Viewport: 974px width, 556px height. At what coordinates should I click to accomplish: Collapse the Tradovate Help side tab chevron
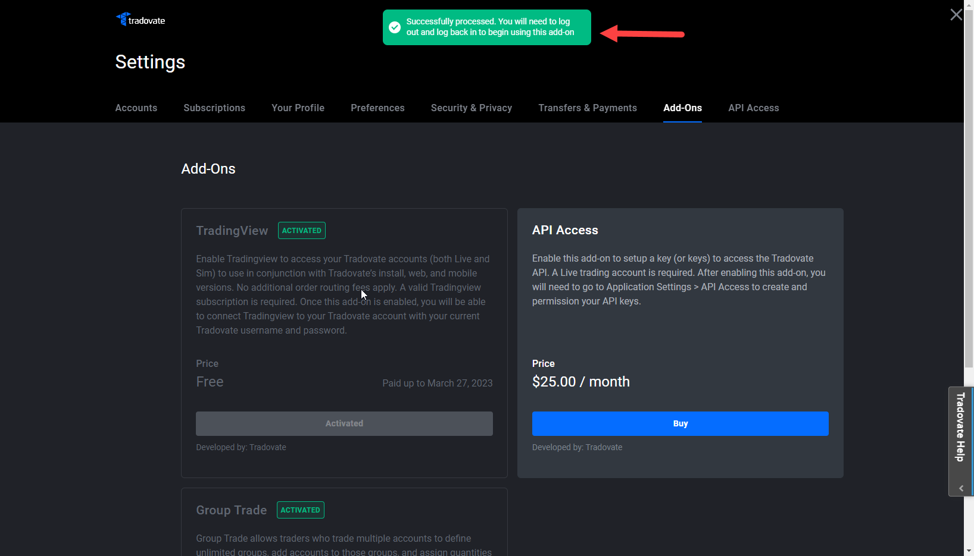point(961,488)
